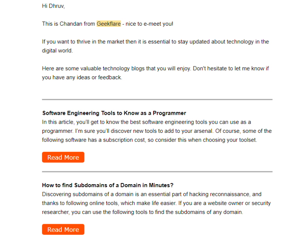Open Read More for Subdomains article
Viewport: 290px width, 237px height.
pos(63,229)
